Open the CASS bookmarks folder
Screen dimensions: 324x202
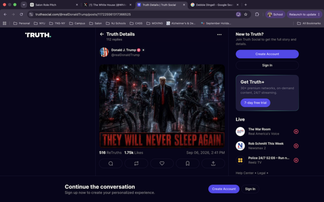click(x=136, y=23)
